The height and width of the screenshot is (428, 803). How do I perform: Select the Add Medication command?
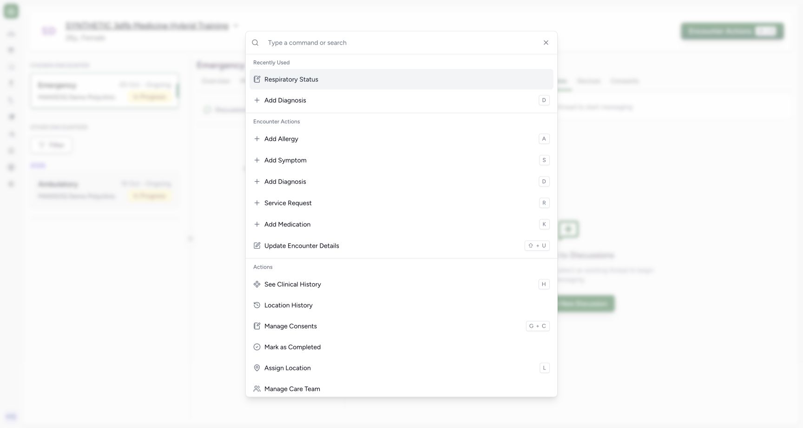click(x=401, y=224)
